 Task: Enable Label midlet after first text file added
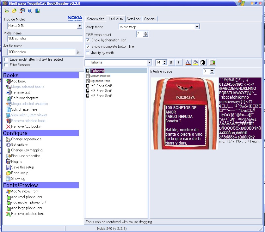pos(6,60)
